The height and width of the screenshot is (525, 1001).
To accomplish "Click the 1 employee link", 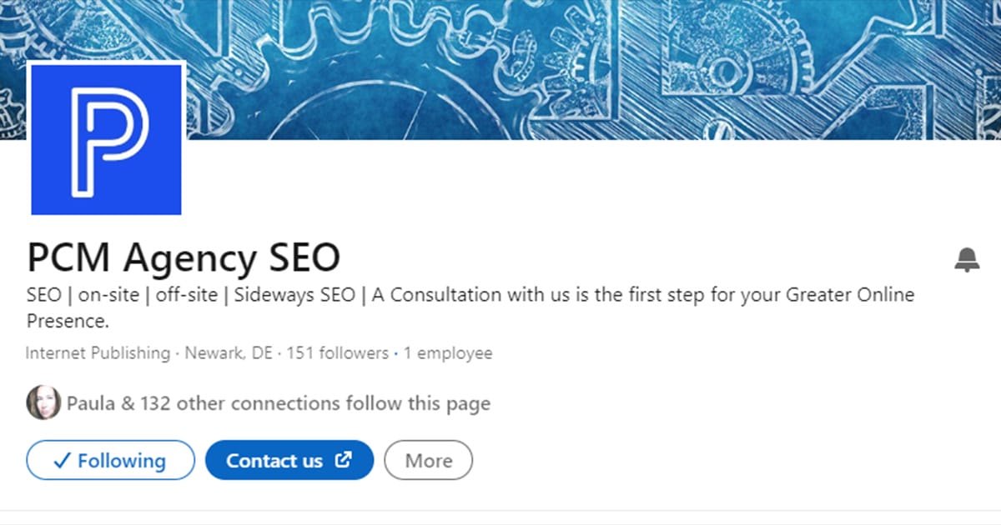I will point(449,352).
